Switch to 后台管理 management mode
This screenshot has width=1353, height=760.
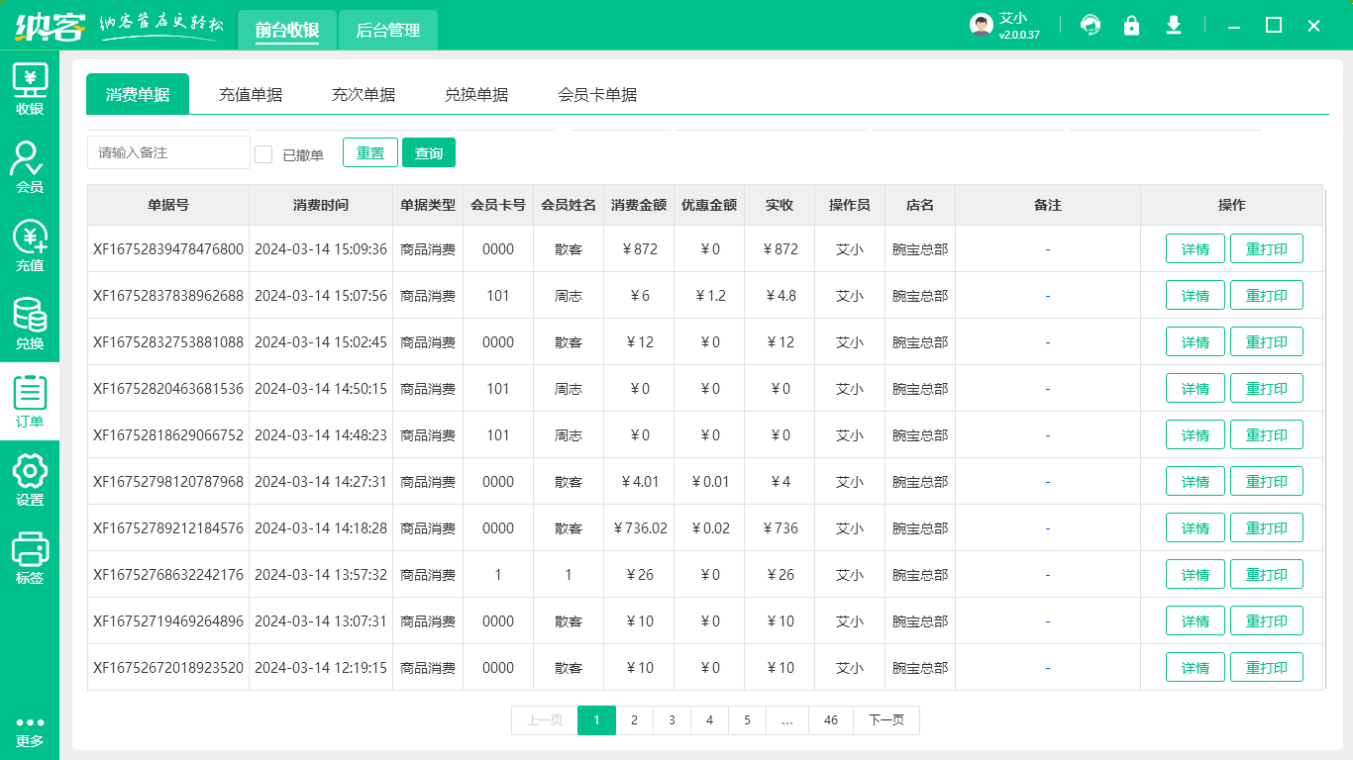click(387, 30)
